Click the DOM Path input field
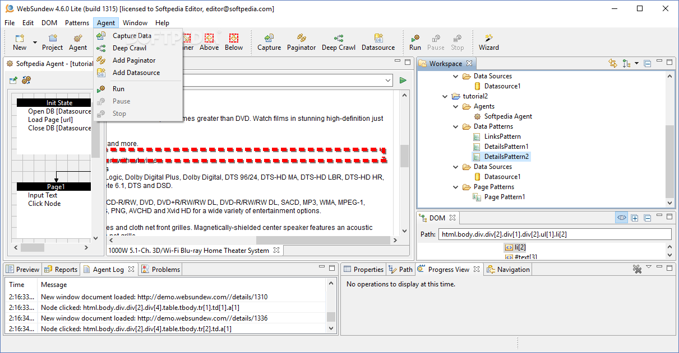The image size is (679, 353). (555, 234)
